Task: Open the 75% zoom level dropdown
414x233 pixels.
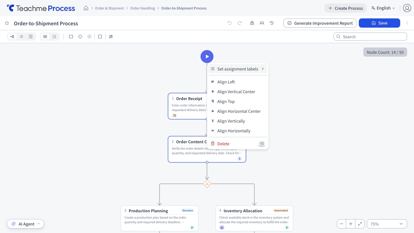Action: (x=387, y=224)
